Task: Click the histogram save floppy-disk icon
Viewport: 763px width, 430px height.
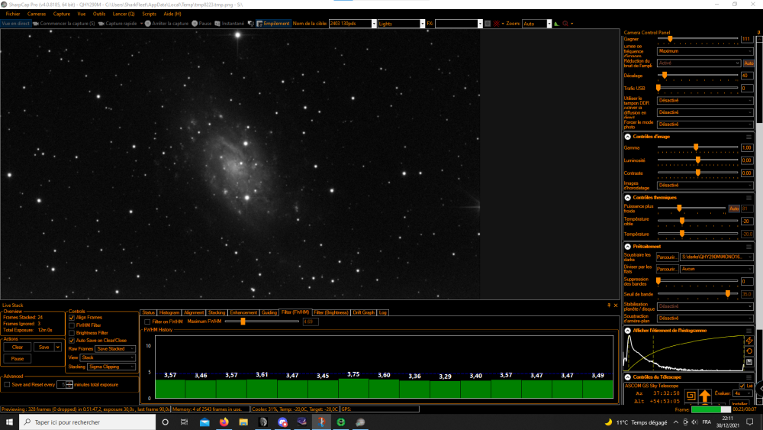Action: pos(749,362)
